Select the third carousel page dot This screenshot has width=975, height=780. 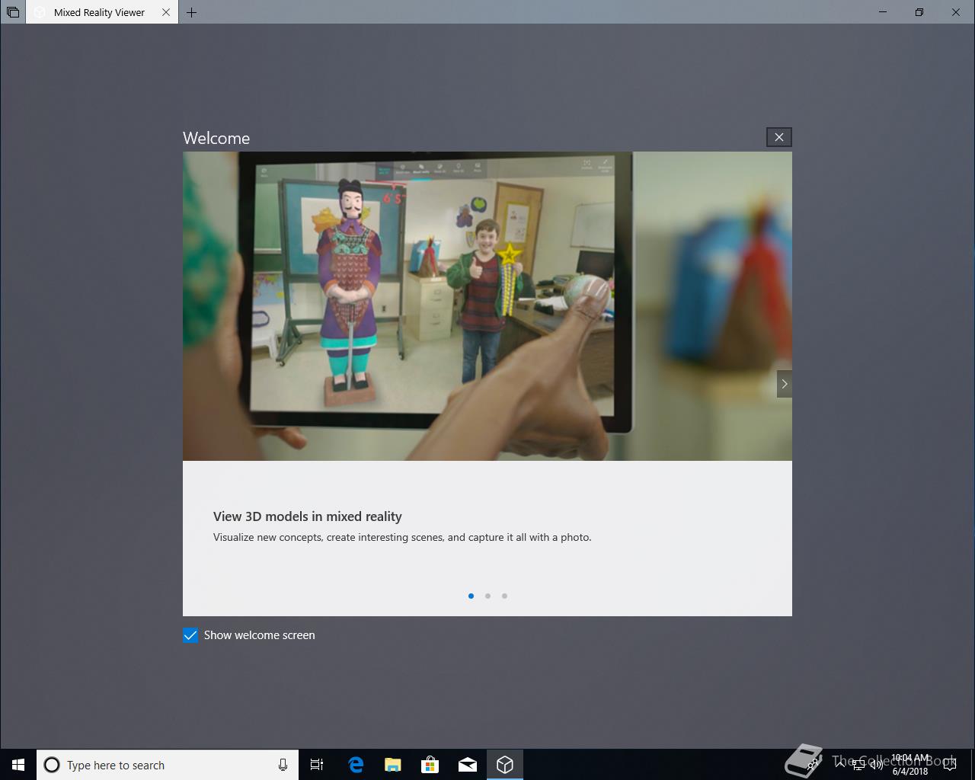tap(504, 596)
